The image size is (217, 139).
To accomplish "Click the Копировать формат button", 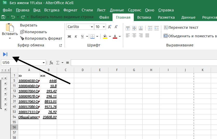I will tap(41, 38).
